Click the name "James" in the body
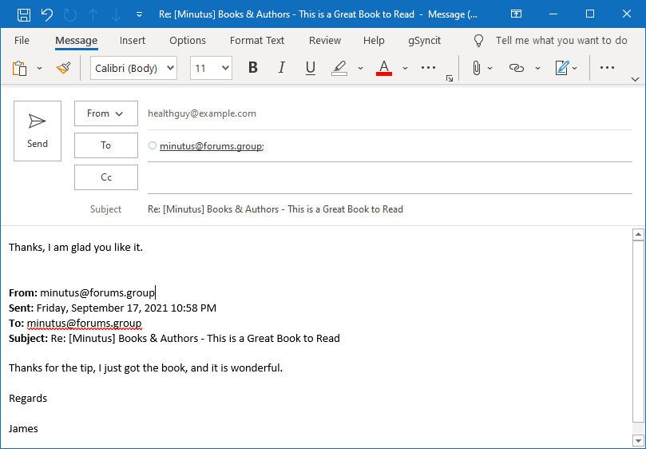The height and width of the screenshot is (449, 646). pyautogui.click(x=23, y=429)
